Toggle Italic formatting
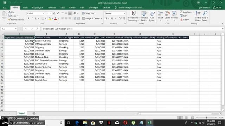Screen dimensions: 225x126 32,19
